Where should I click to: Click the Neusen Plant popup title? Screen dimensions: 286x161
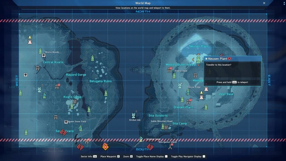[x=218, y=59]
